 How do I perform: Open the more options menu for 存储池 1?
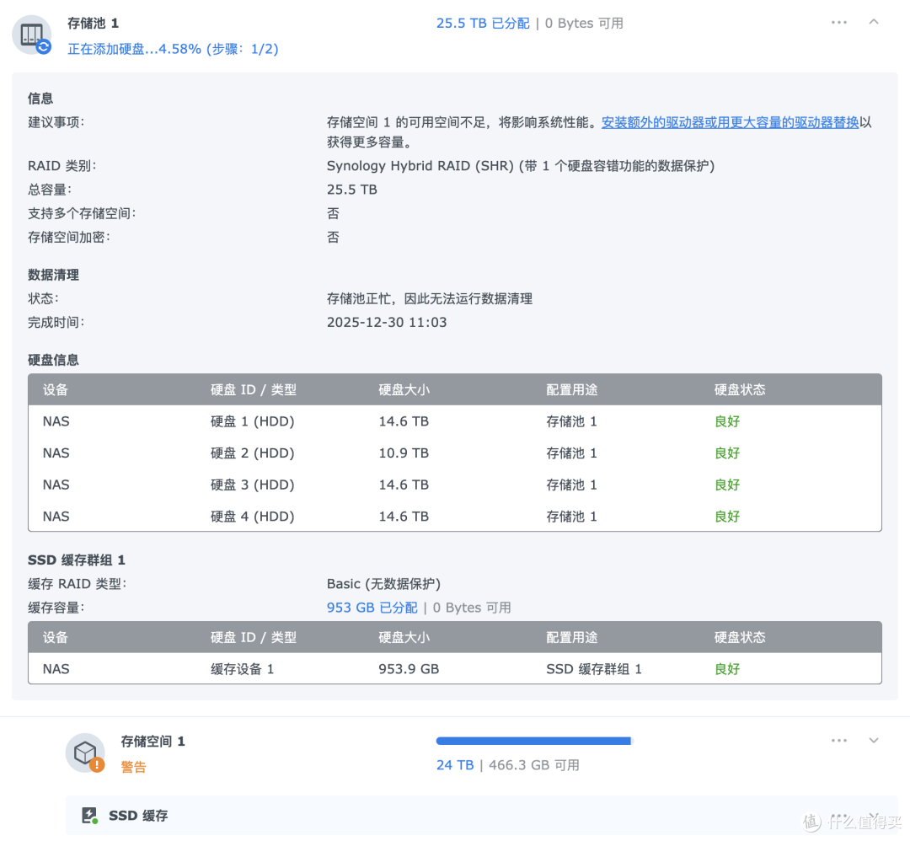coord(838,23)
